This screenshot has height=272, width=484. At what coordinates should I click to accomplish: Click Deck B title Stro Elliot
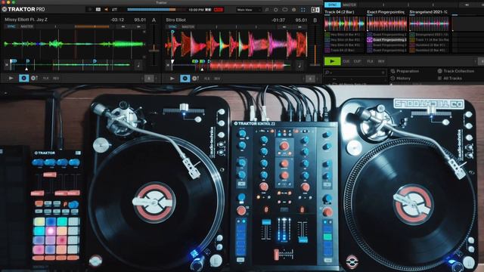click(175, 20)
